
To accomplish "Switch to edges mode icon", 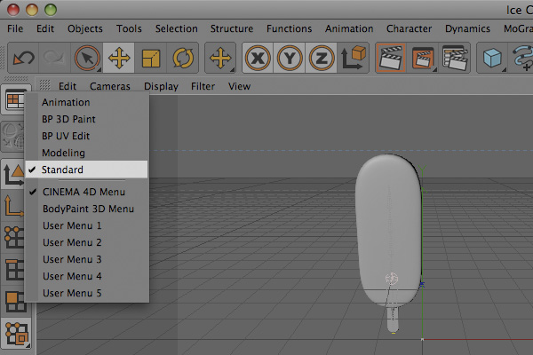I will [x=13, y=270].
